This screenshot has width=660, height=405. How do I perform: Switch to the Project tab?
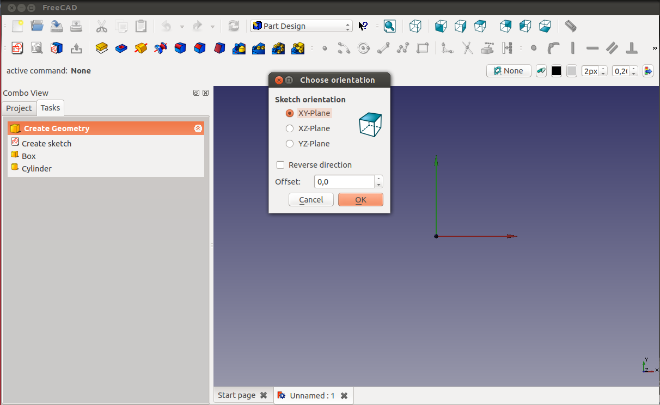click(x=19, y=108)
